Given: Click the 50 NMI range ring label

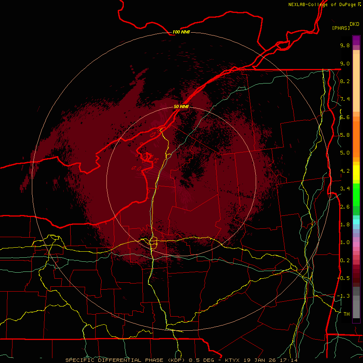Looking at the screenshot, I should pos(181,107).
